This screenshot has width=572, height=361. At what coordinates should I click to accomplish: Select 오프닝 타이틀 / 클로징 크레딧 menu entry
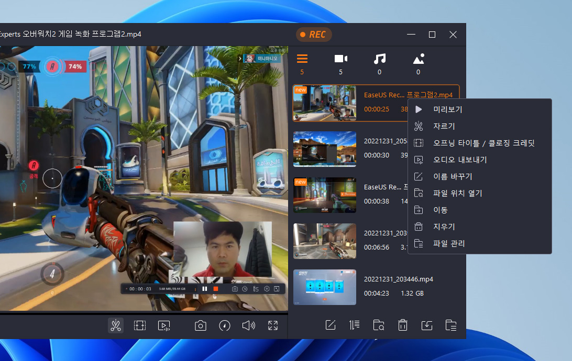coord(479,143)
